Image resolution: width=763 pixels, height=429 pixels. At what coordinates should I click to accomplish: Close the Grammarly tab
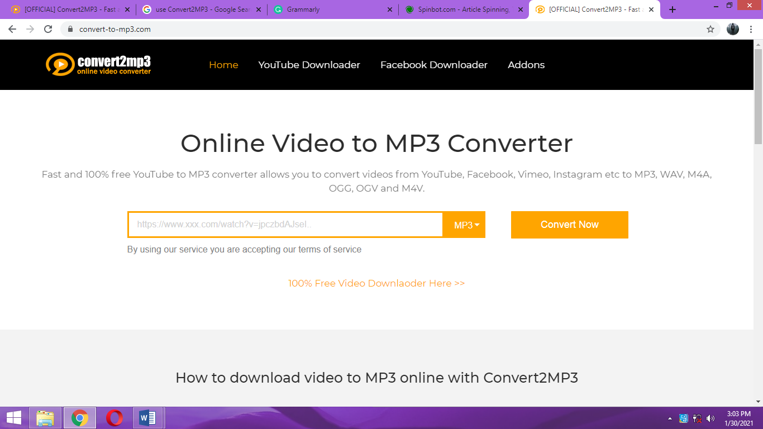click(390, 9)
